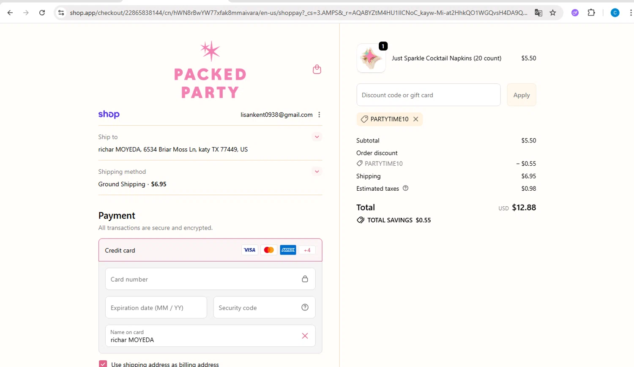The height and width of the screenshot is (367, 634).
Task: Open the purple browser extension icon
Action: point(575,13)
